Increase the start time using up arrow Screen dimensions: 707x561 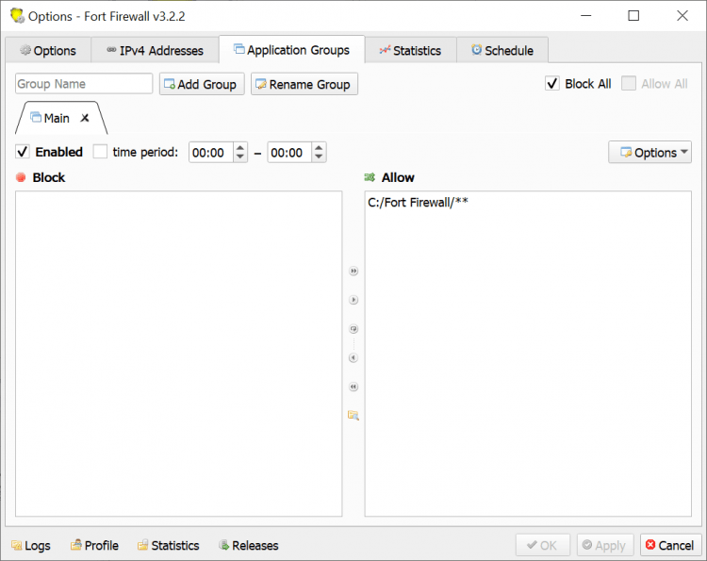tap(239, 148)
